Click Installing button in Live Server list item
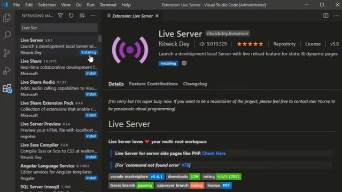This screenshot has height=192, width=342. (89, 52)
